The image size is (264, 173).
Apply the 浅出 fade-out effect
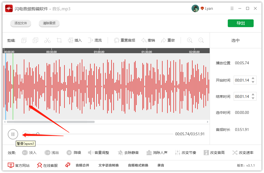(52, 153)
